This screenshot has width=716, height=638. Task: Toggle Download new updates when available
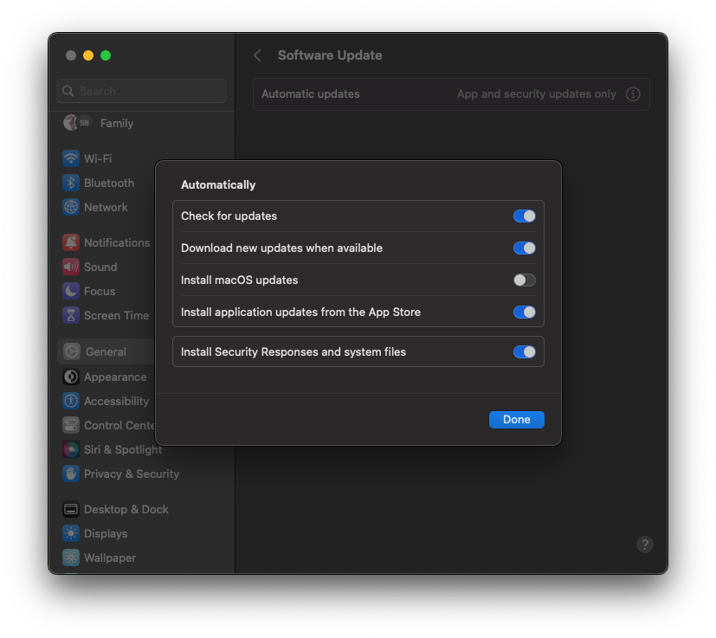[x=524, y=248]
